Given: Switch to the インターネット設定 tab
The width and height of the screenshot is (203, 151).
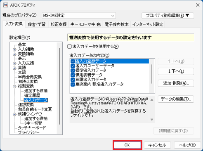Looking at the screenshot, I should pyautogui.click(x=148, y=24).
